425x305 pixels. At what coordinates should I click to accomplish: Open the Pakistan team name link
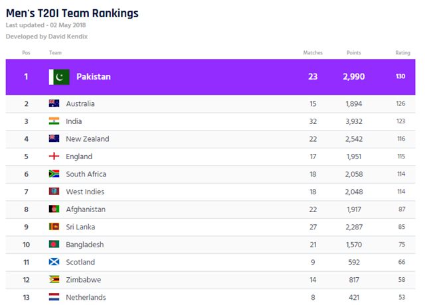tap(94, 77)
